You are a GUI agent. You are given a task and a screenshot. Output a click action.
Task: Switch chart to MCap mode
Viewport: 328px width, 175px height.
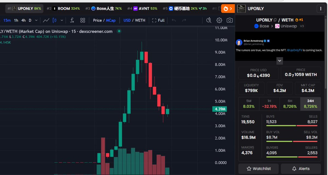tap(111, 20)
